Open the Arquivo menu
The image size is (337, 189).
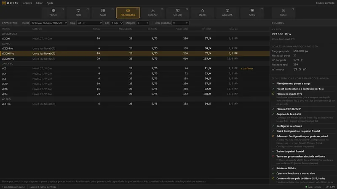tap(27, 3)
